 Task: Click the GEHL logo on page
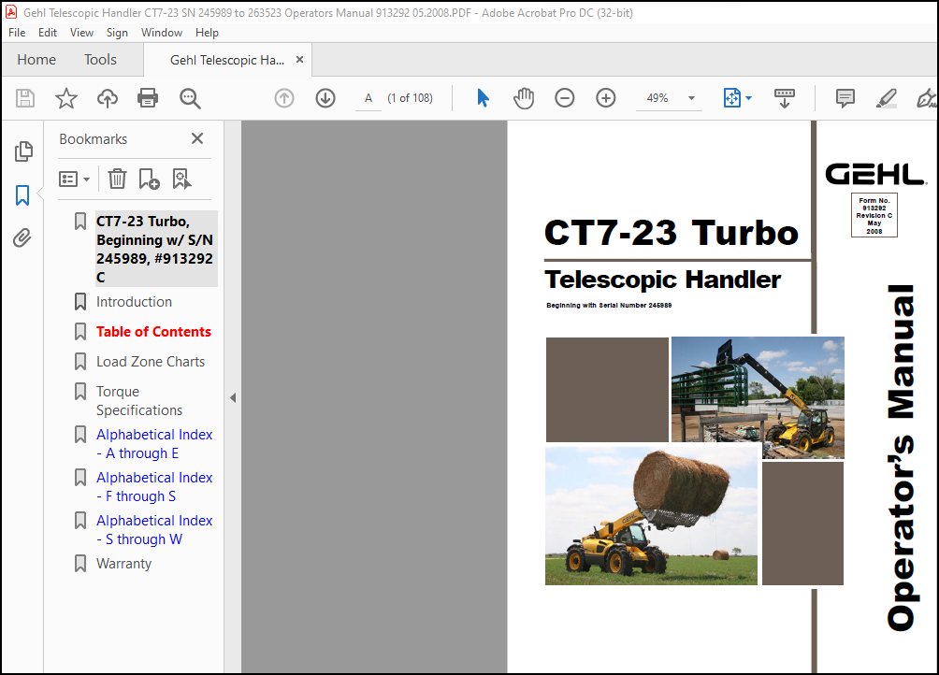874,175
